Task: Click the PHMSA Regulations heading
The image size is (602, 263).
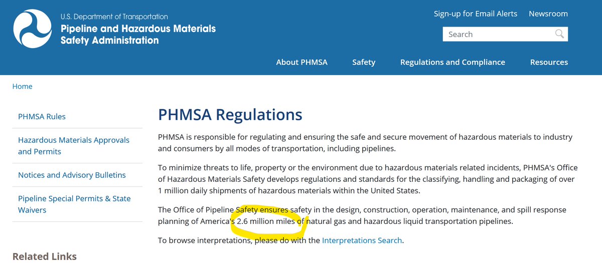Action: (x=230, y=115)
